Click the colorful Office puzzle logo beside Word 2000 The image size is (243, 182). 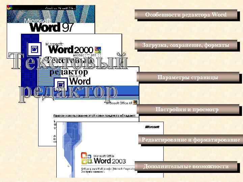tap(98, 50)
